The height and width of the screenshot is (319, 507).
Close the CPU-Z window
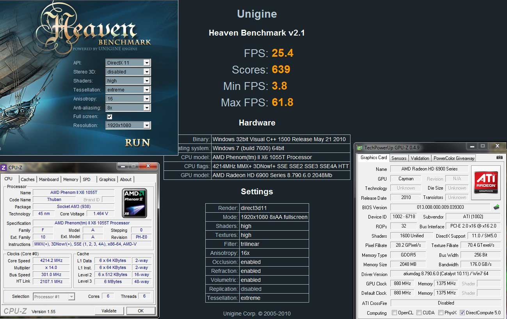click(x=148, y=166)
